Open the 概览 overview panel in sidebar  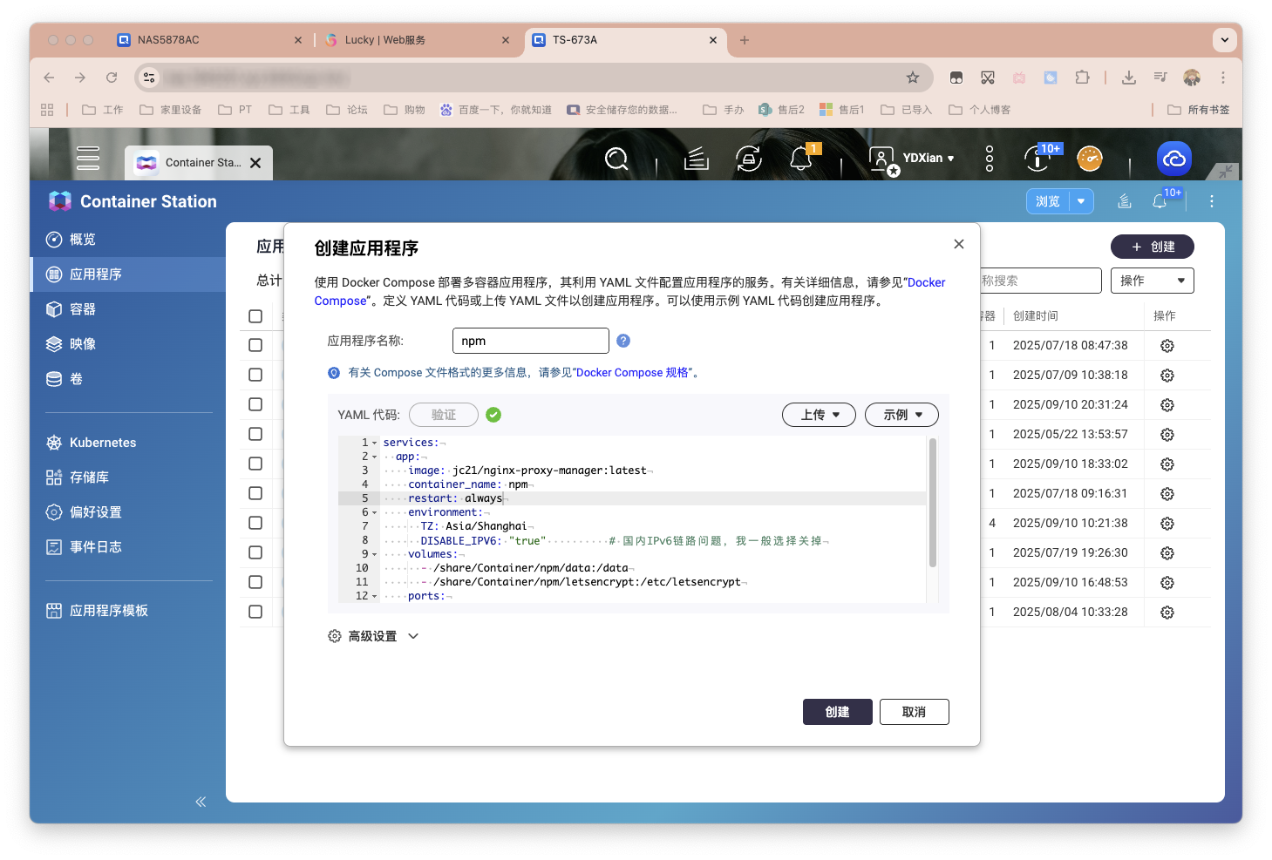[84, 239]
